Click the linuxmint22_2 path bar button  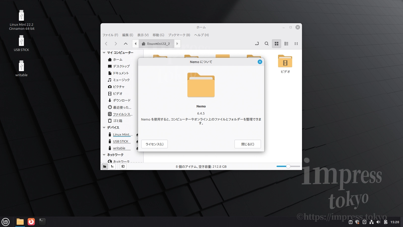(x=156, y=44)
